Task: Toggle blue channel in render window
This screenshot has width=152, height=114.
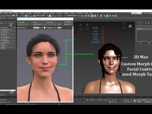Action: click(x=38, y=28)
